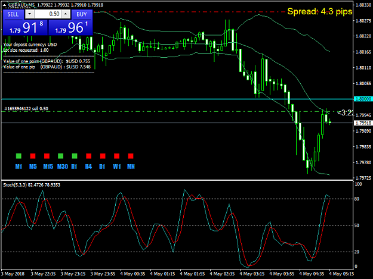The image size is (373, 279).
Task: Click the green M30 trend square
Action: click(61, 156)
